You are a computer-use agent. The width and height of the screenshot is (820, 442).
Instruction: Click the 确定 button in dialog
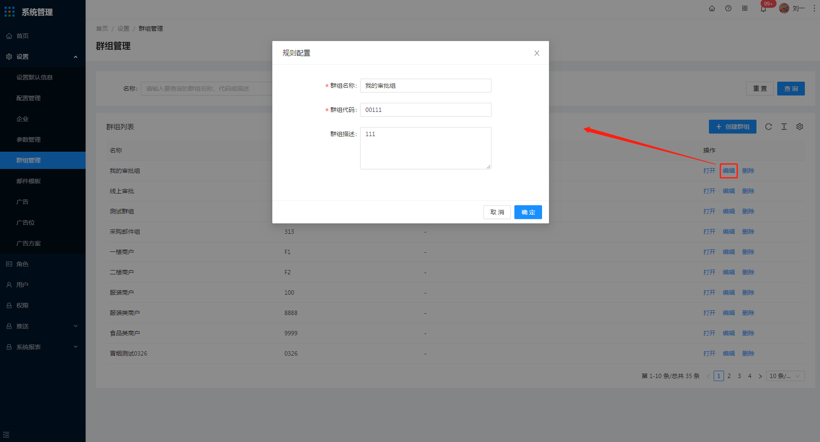[x=528, y=212]
